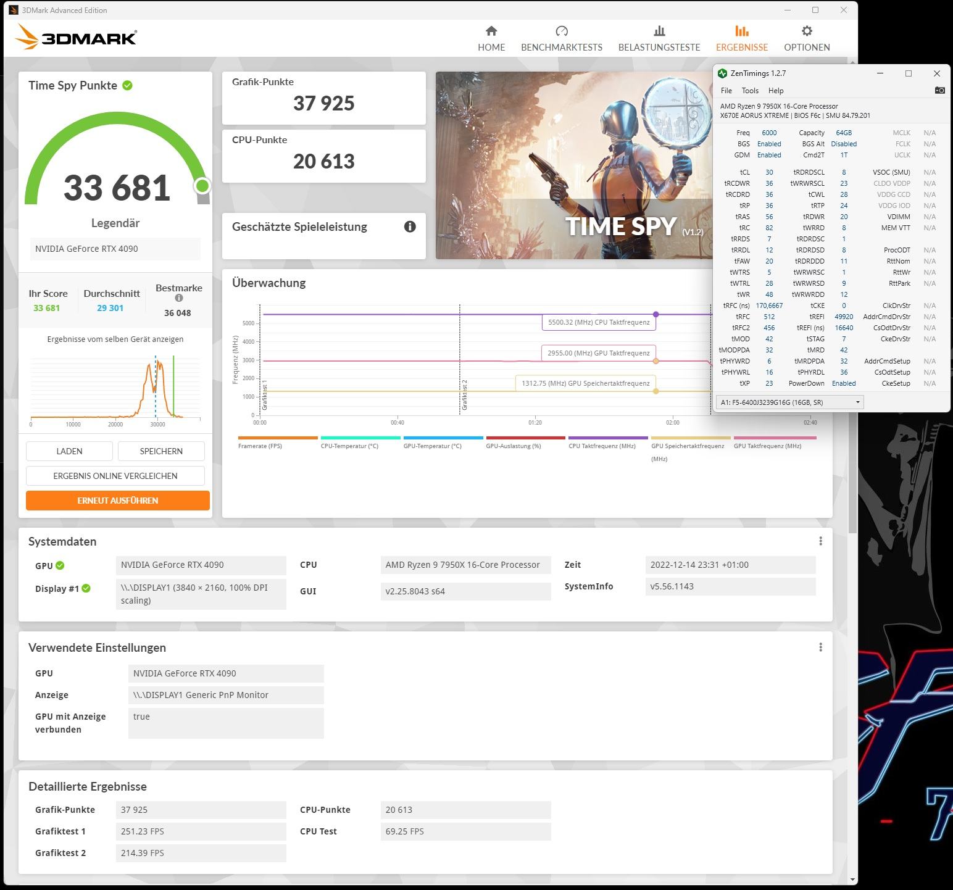The image size is (953, 890).
Task: Click the Ihr Score value 33 681
Action: (47, 308)
